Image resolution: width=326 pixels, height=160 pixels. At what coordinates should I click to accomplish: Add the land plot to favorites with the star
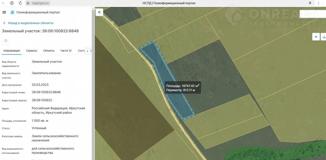(x=6, y=40)
